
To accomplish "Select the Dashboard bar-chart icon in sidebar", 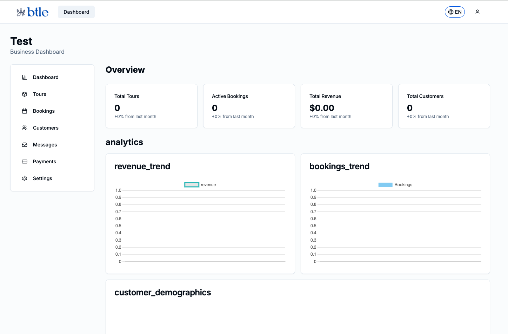I will point(24,77).
